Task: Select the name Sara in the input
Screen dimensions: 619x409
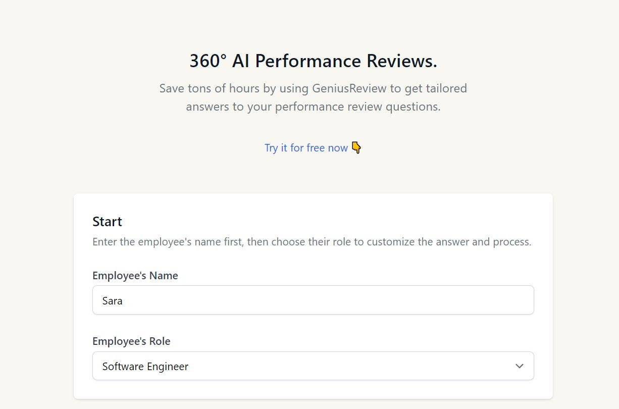Action: (x=112, y=300)
